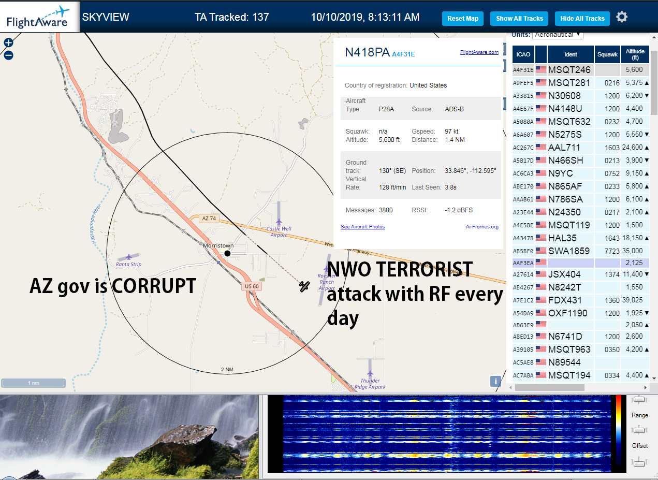
Task: Open the settings gear in the header
Action: 622,17
